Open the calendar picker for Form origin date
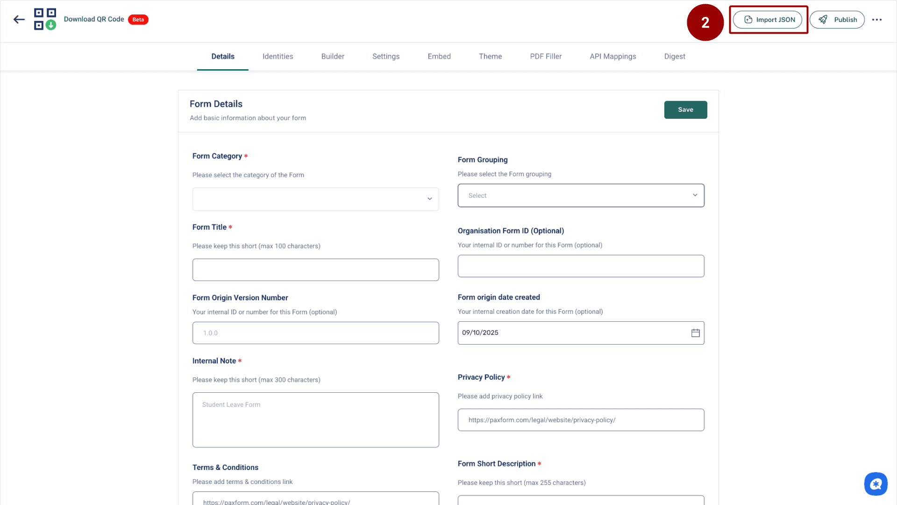897x505 pixels. [695, 332]
